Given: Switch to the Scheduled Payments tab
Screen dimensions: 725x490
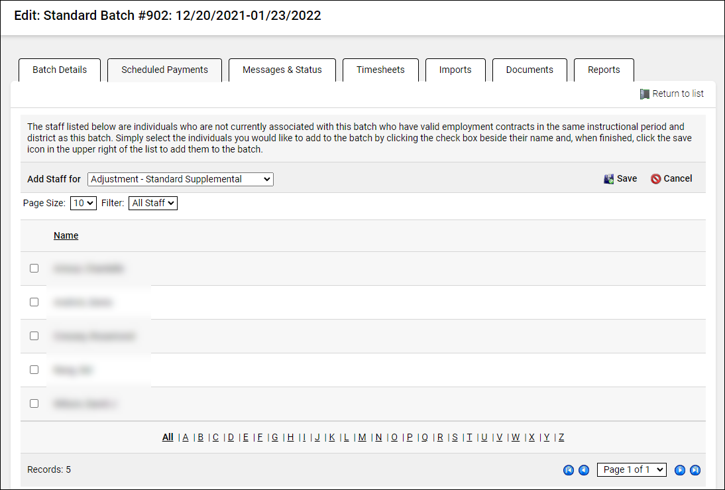Looking at the screenshot, I should tap(164, 70).
